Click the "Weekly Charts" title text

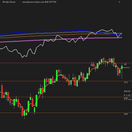[9, 2]
